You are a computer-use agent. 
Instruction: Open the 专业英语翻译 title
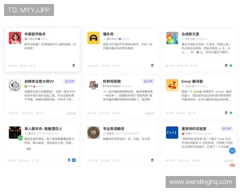tap(114, 129)
